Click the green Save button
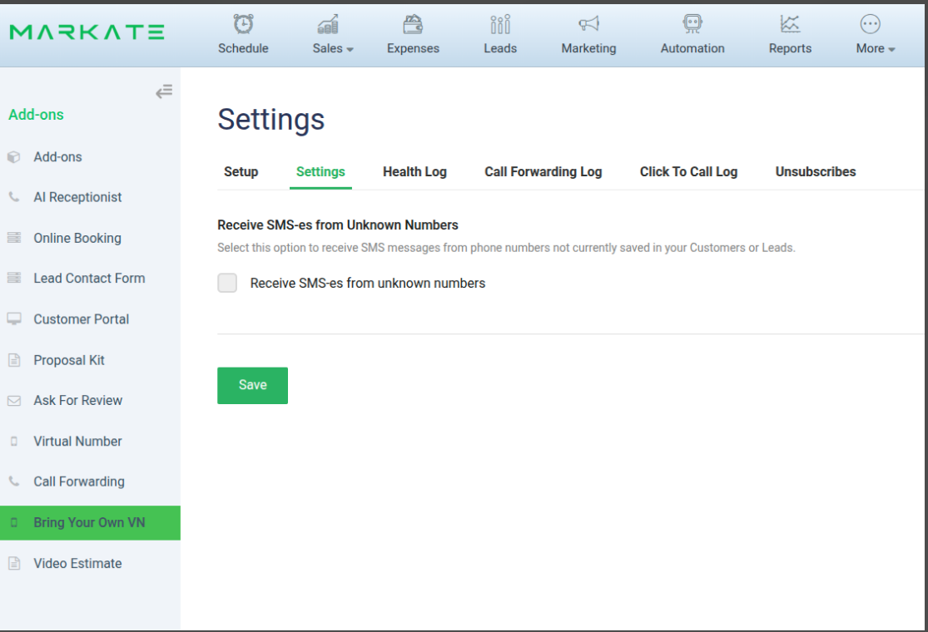Screen dimensions: 928x632 252,385
